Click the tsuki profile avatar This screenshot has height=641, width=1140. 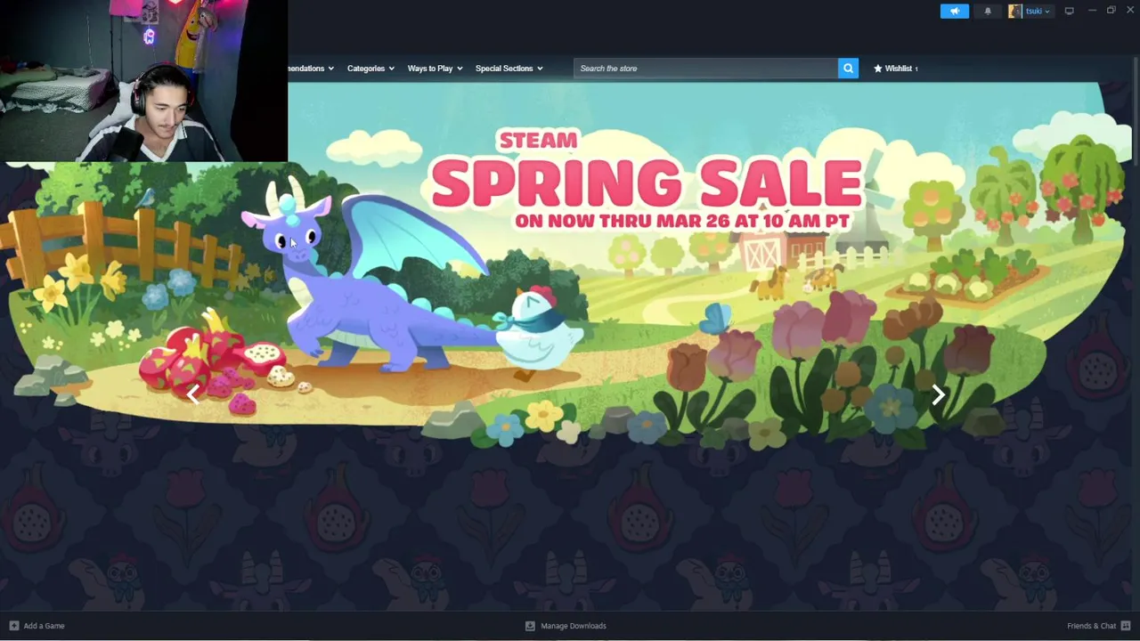click(x=1014, y=11)
